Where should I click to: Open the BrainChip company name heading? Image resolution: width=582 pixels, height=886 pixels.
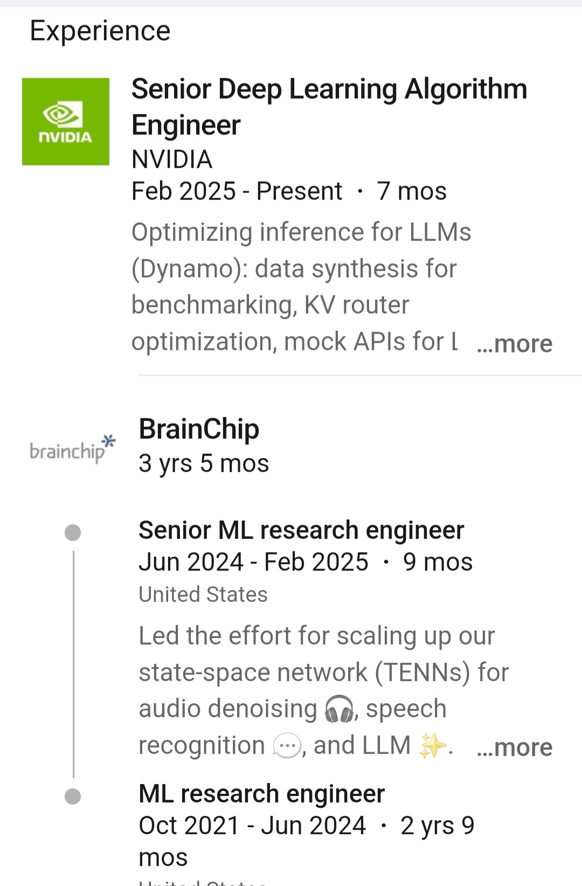pyautogui.click(x=199, y=429)
